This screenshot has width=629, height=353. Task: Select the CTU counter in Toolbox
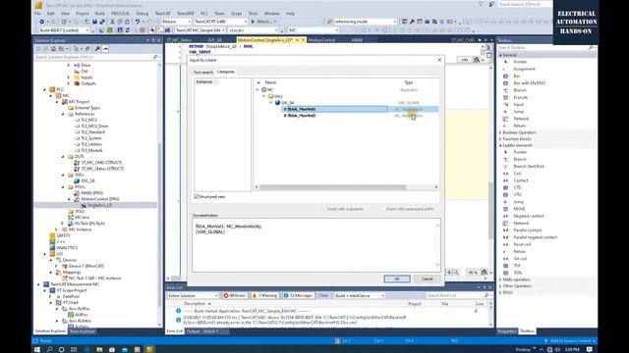coord(518,194)
